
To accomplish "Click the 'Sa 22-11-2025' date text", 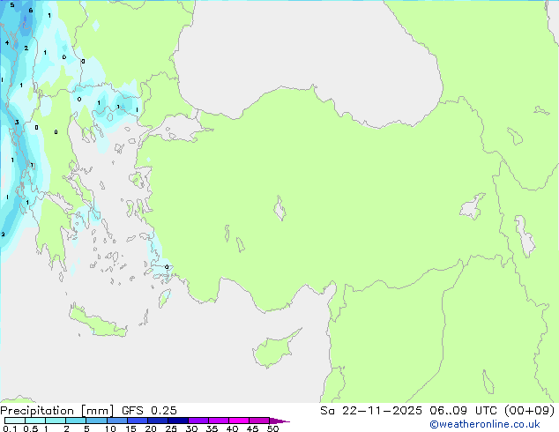I will point(371,411).
